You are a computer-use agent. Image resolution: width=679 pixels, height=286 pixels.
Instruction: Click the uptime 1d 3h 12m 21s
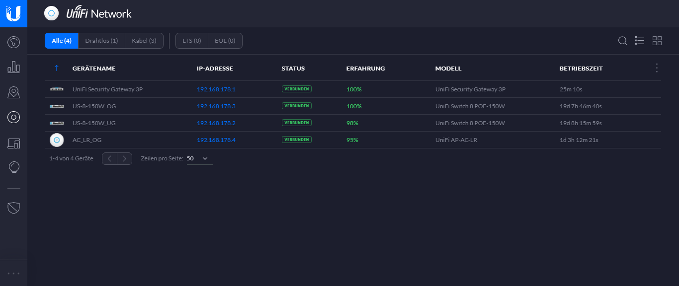[x=579, y=140]
